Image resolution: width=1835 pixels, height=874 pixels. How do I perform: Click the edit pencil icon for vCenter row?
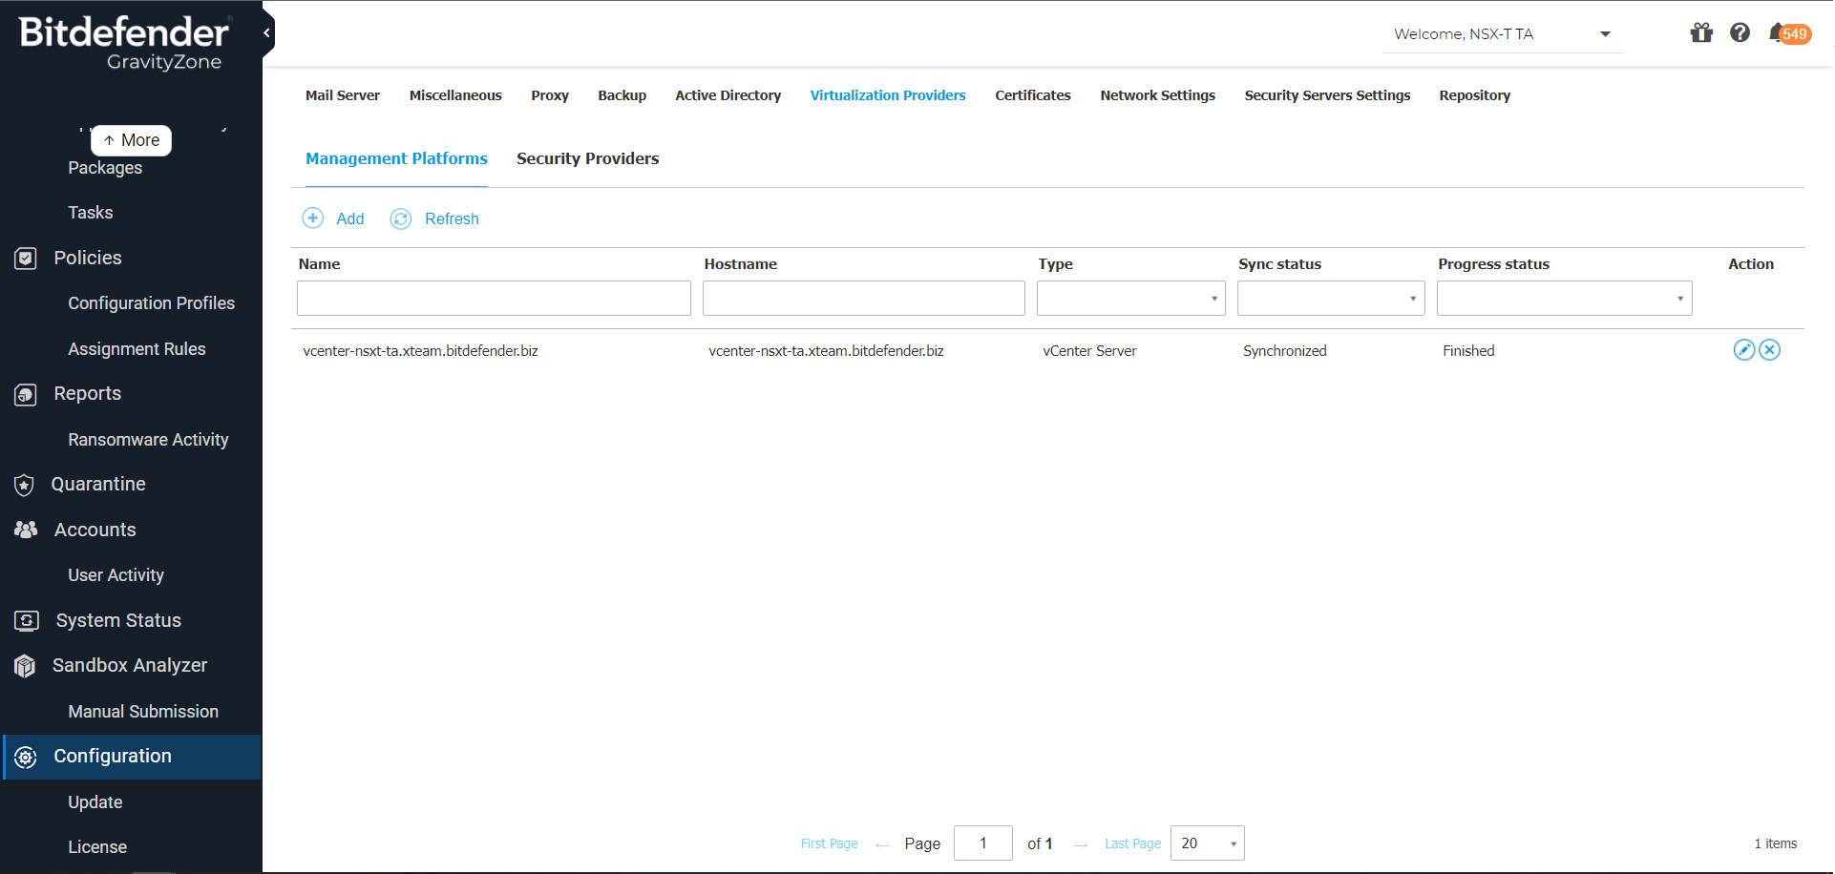pos(1743,350)
